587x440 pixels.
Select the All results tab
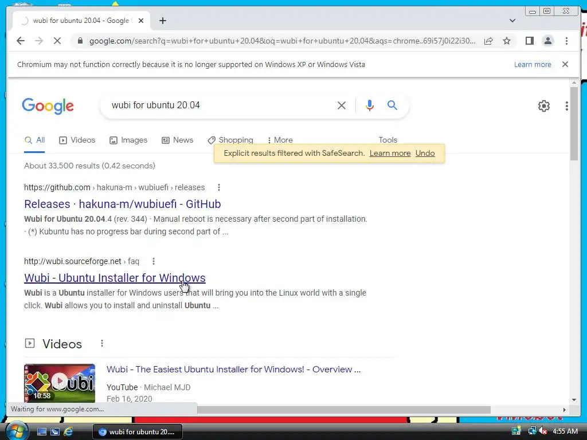(x=35, y=140)
